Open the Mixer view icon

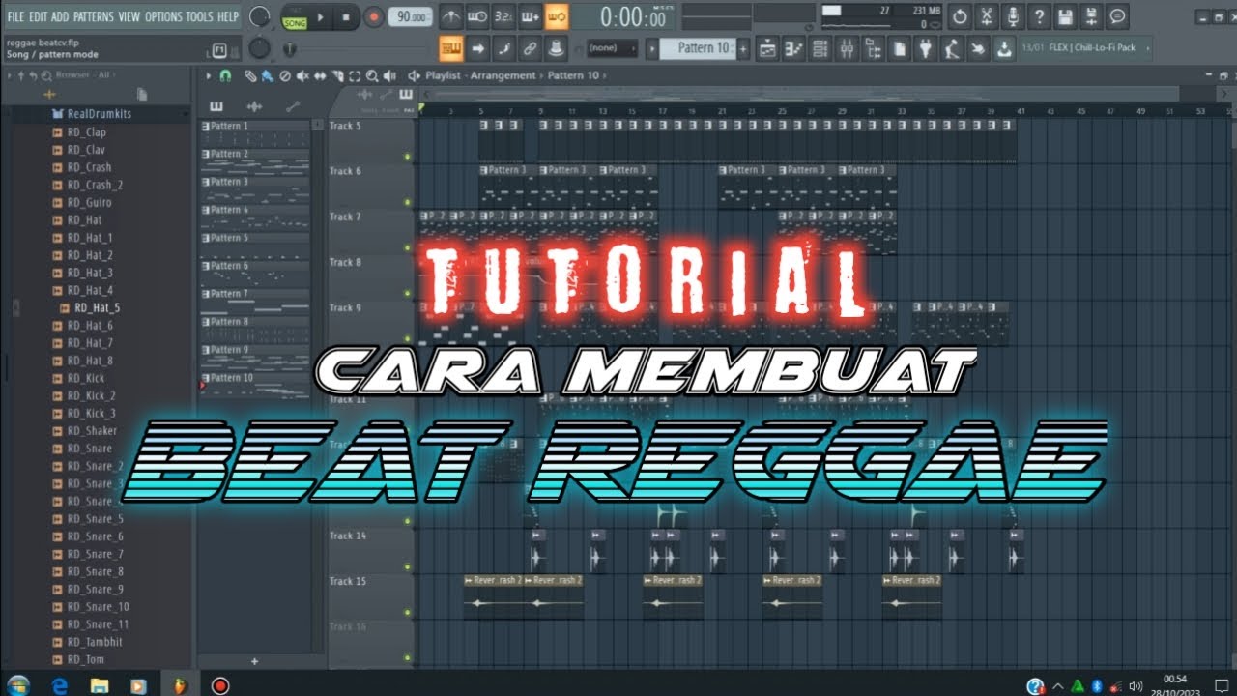pos(846,47)
